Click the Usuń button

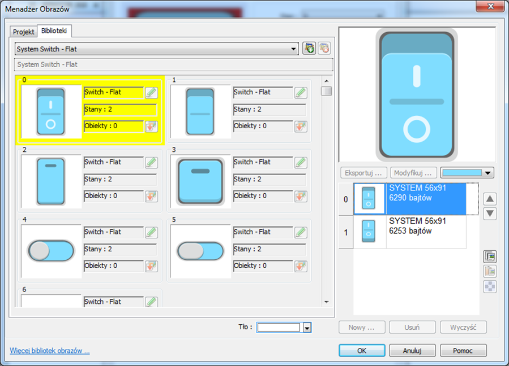coord(412,328)
